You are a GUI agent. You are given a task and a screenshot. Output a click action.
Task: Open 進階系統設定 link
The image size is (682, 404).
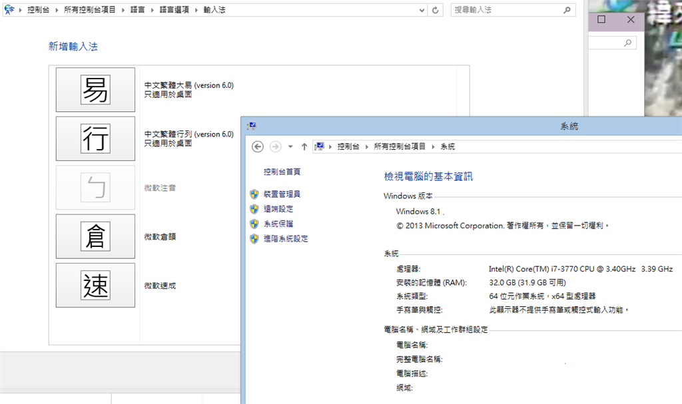coord(286,239)
